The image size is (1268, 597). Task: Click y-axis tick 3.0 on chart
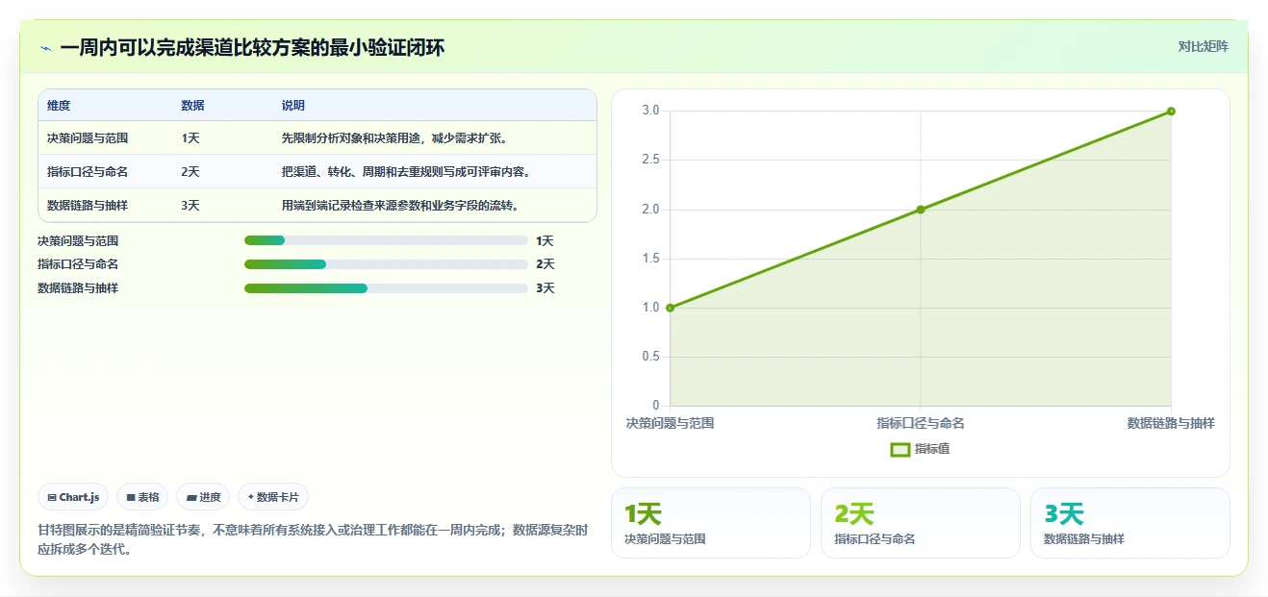click(x=650, y=111)
